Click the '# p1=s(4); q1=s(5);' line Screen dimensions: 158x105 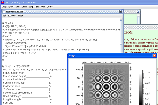pyautogui.click(x=16, y=33)
